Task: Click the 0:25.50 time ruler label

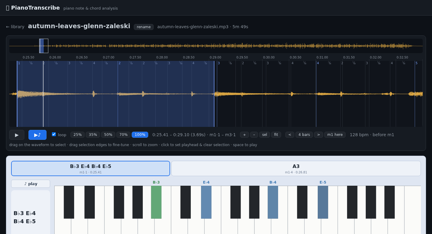Action: [28, 57]
